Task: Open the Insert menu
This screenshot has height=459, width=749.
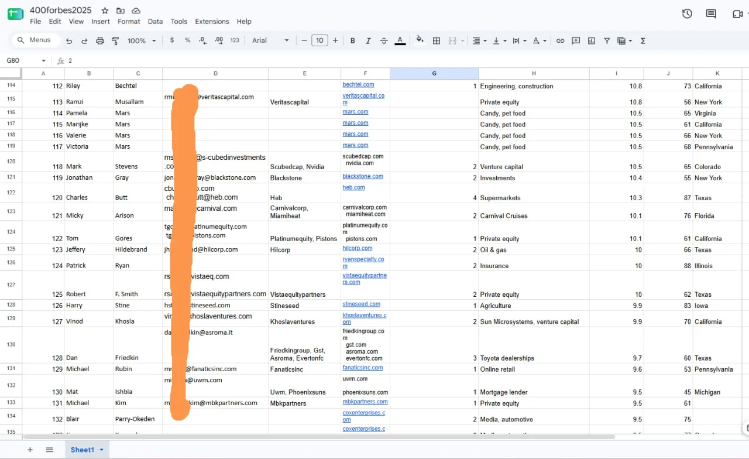Action: (x=101, y=22)
